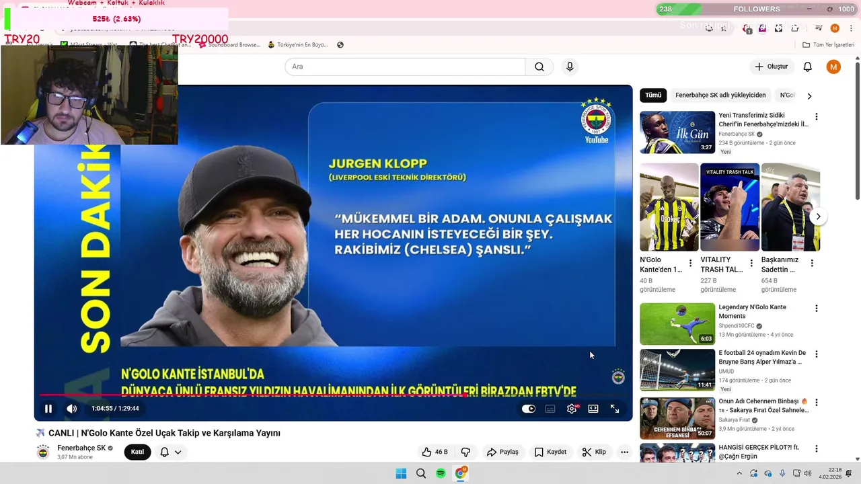Switch to Chrome in taskbar

point(461,473)
